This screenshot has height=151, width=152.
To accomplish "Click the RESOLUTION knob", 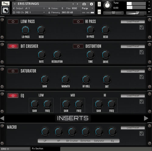I will click(57, 55).
